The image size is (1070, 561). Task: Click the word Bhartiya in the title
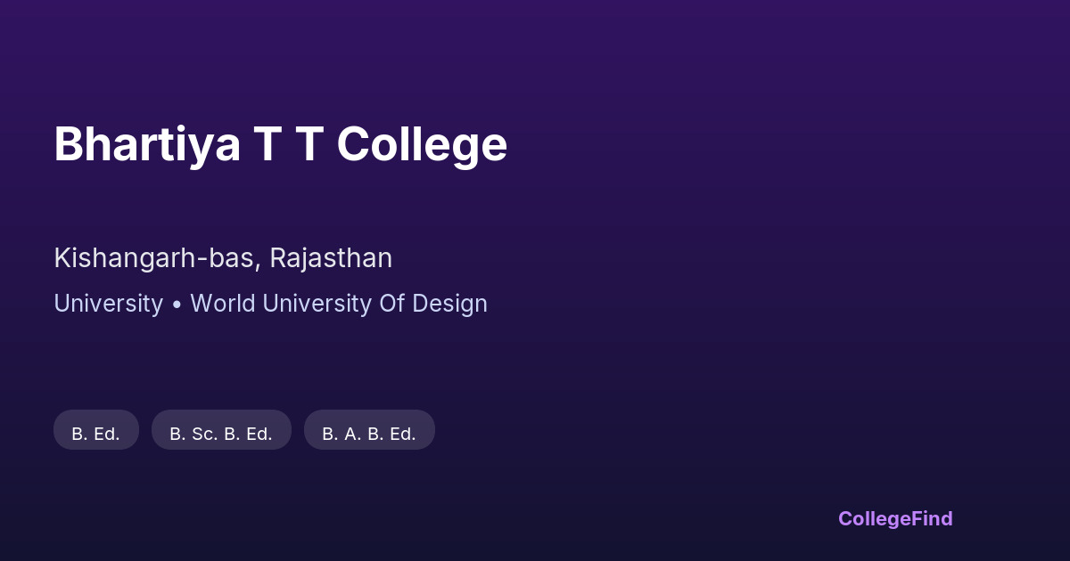(x=147, y=144)
